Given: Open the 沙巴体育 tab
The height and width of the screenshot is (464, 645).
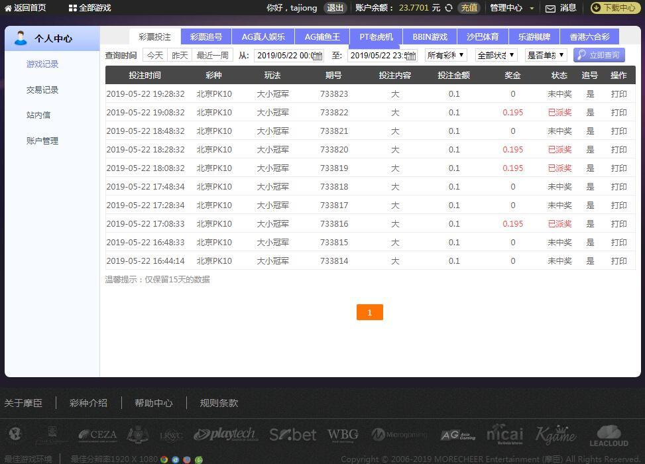Looking at the screenshot, I should pyautogui.click(x=483, y=36).
